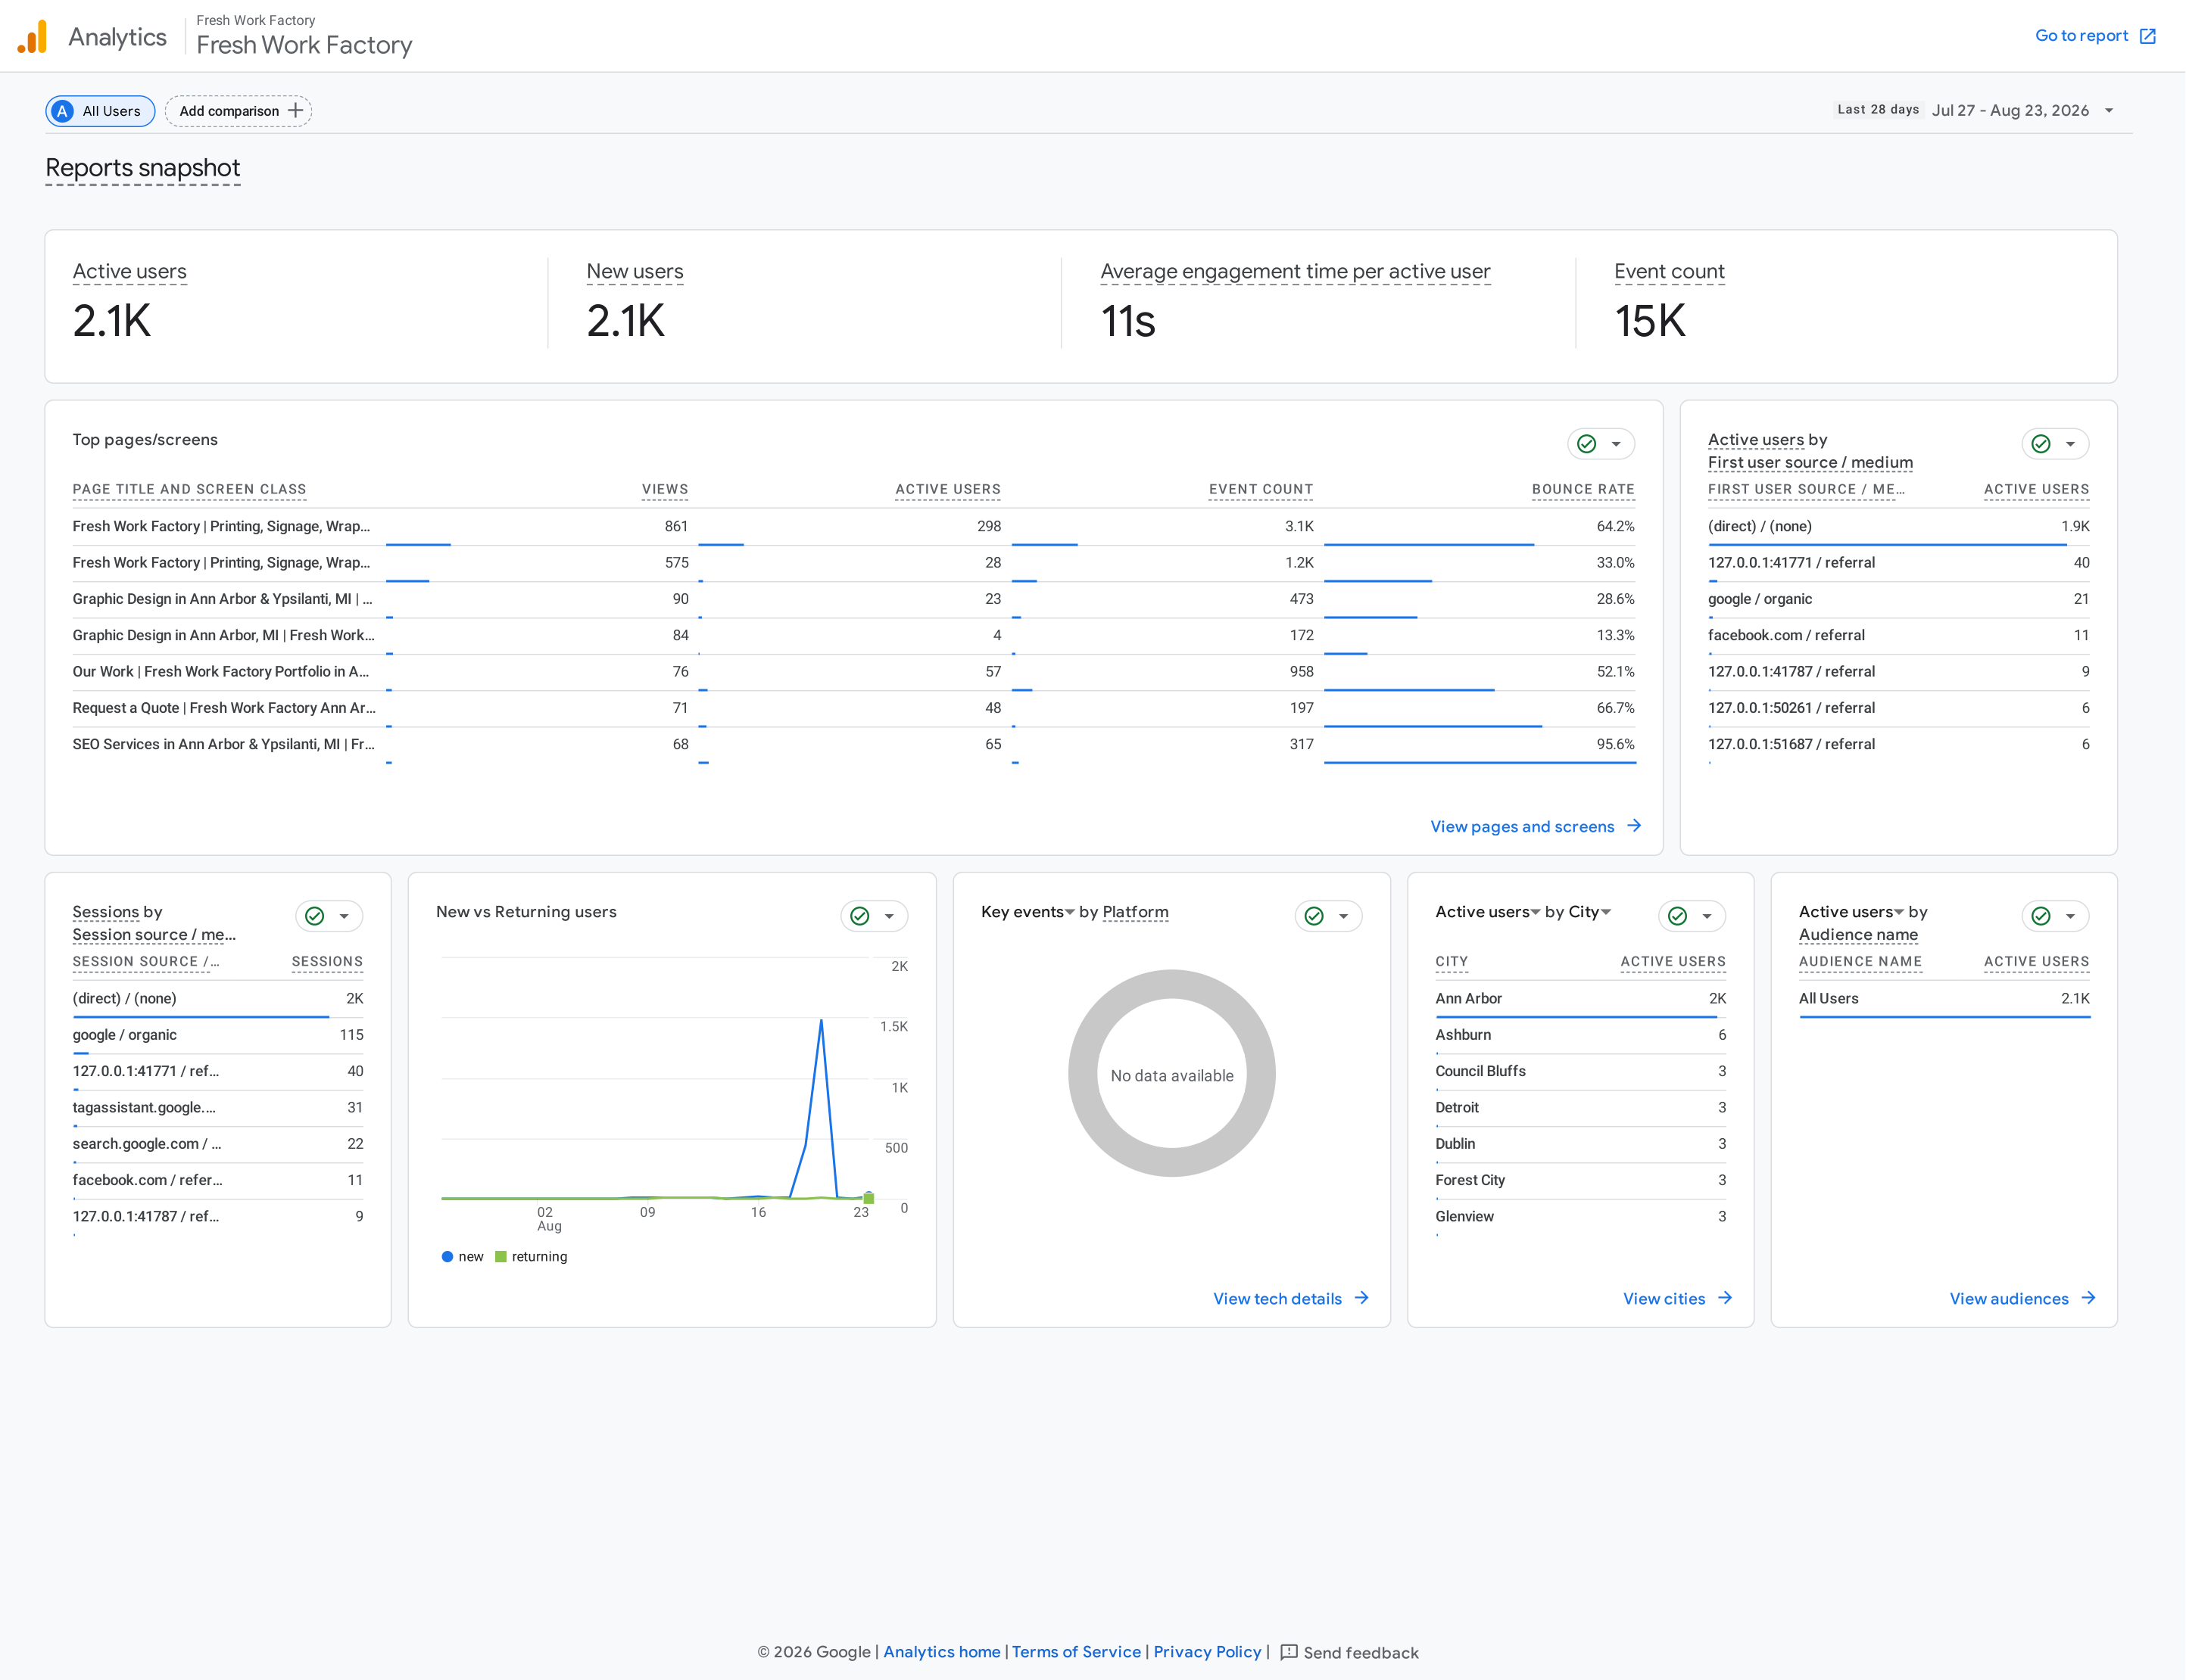The height and width of the screenshot is (1680, 2186).
Task: Click the Google Analytics logo icon
Action: coord(32,37)
